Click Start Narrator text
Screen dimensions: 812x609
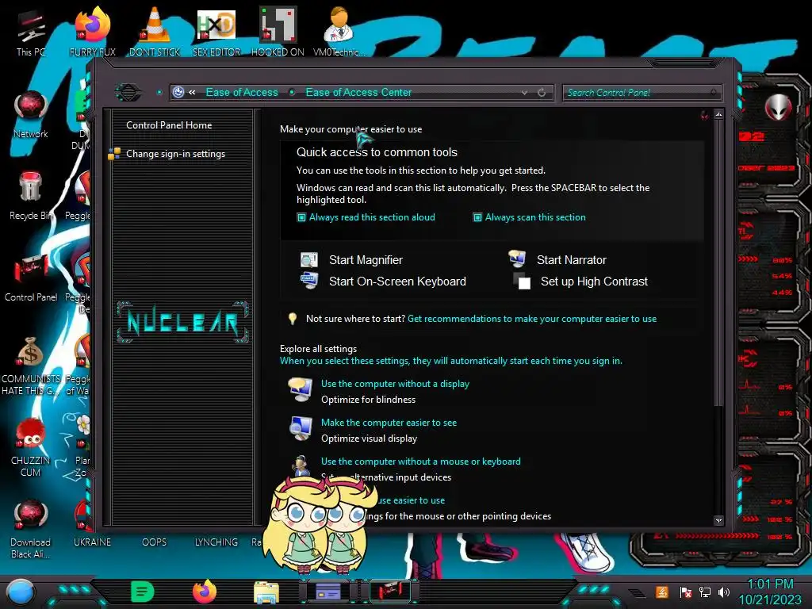click(x=571, y=260)
